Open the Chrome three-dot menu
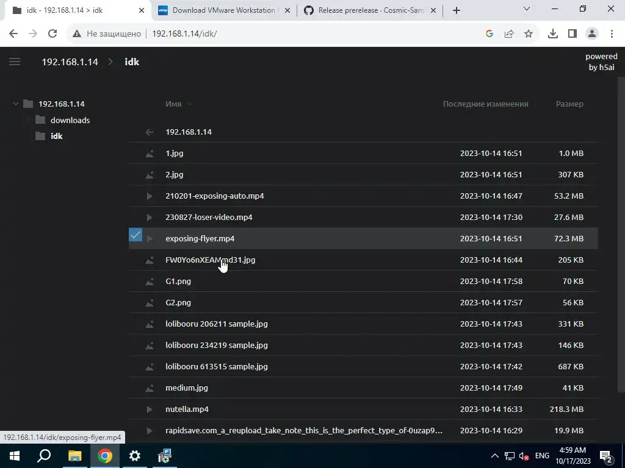 (x=612, y=34)
